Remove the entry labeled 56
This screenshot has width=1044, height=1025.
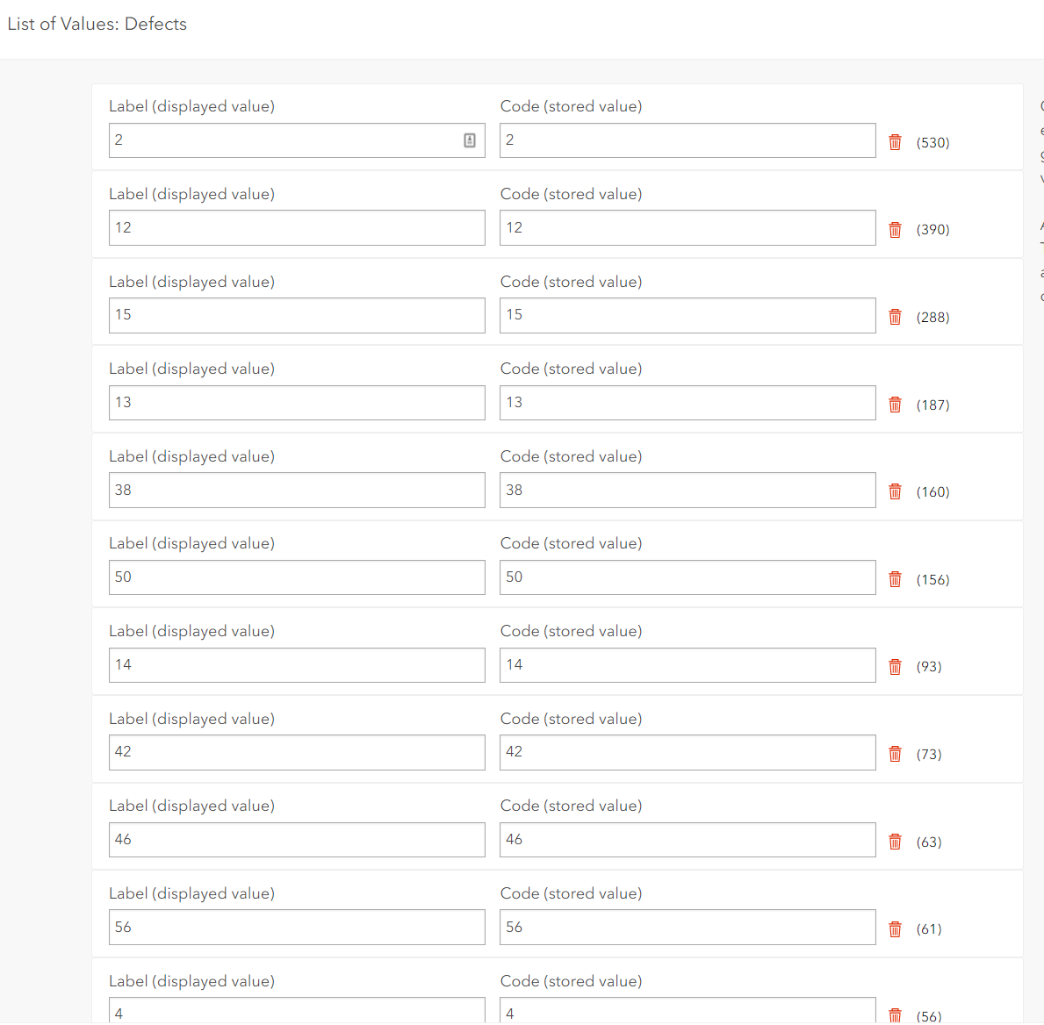895,928
